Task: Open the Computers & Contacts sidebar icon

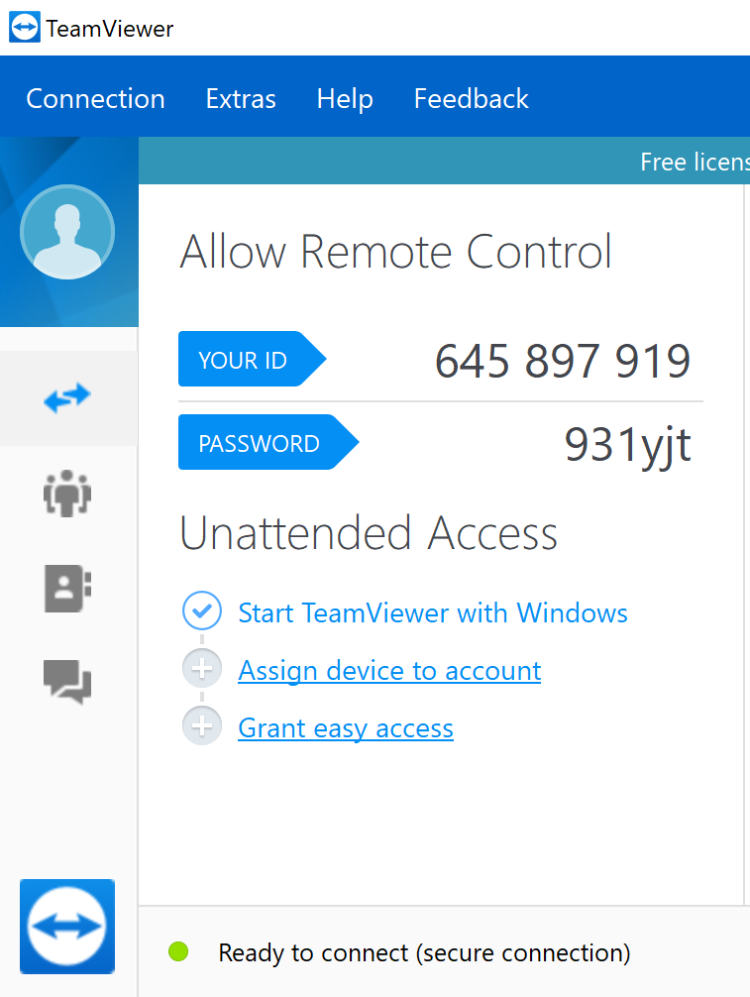Action: coord(67,588)
